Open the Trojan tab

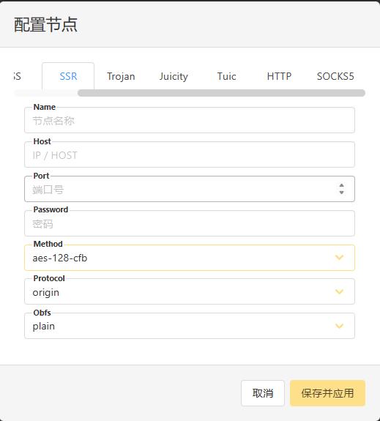(x=121, y=76)
